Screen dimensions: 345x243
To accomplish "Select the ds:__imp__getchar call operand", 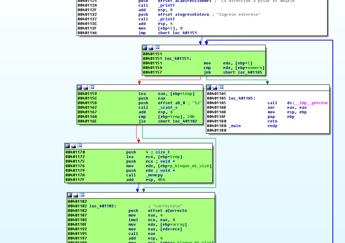I will point(308,103).
